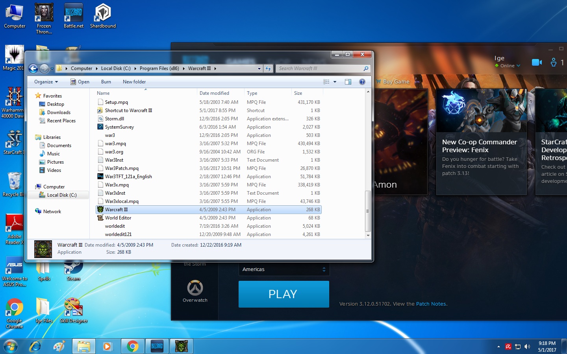Image resolution: width=567 pixels, height=354 pixels.
Task: Open Internet Explorer from taskbar
Action: pyautogui.click(x=35, y=347)
